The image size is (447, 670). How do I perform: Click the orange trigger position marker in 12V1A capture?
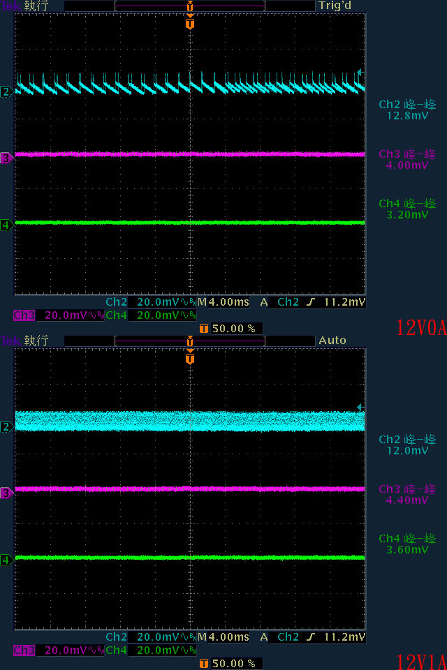(x=190, y=357)
